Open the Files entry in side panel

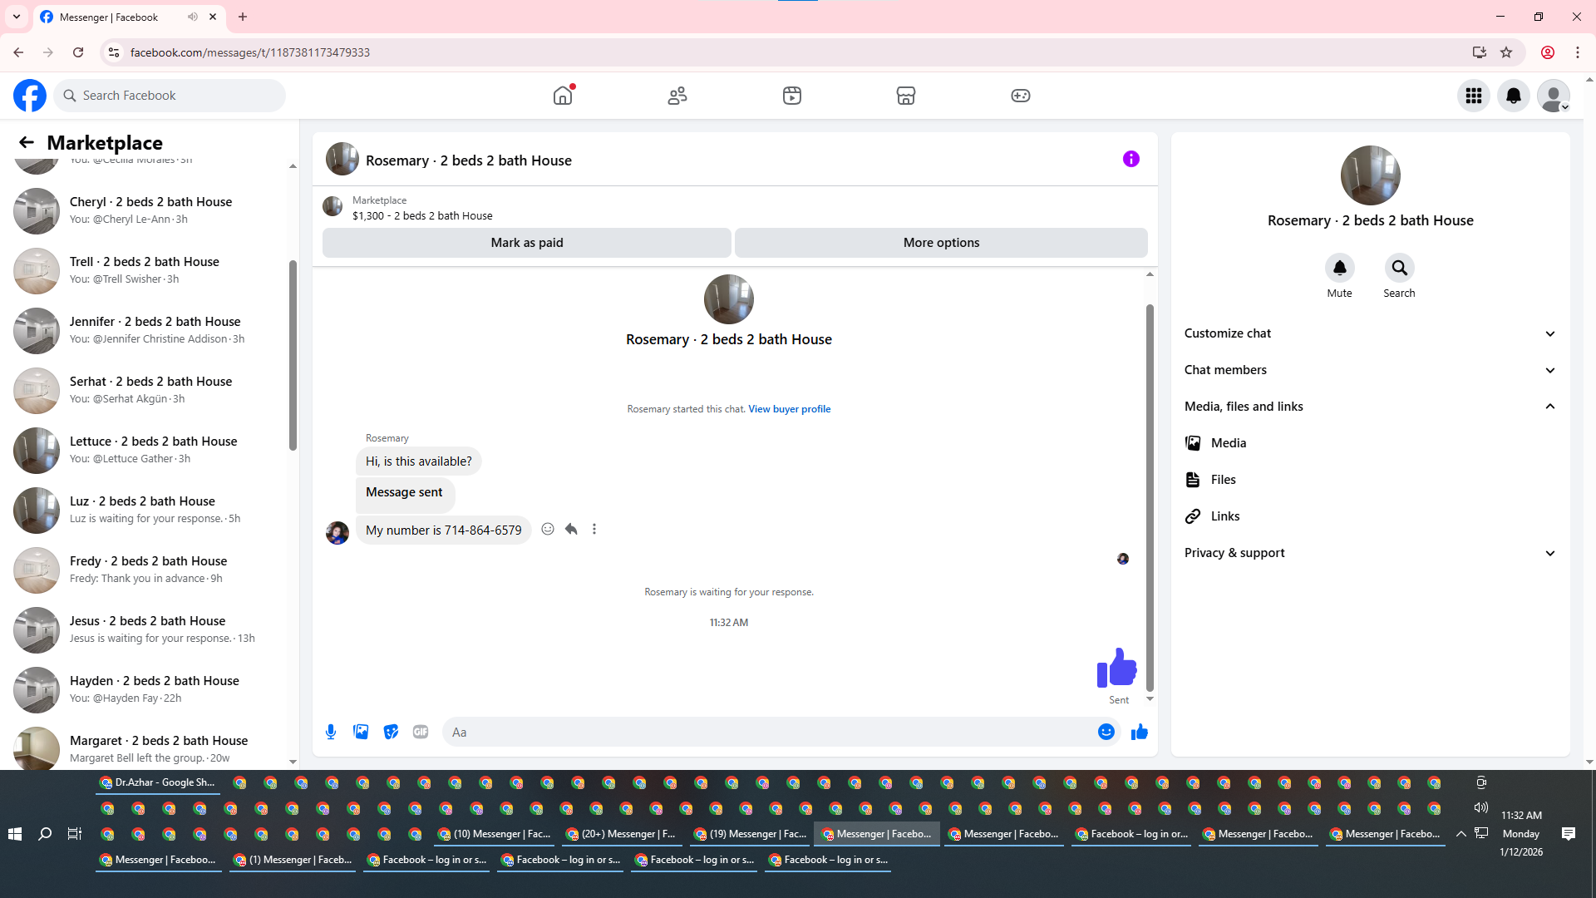(x=1223, y=480)
